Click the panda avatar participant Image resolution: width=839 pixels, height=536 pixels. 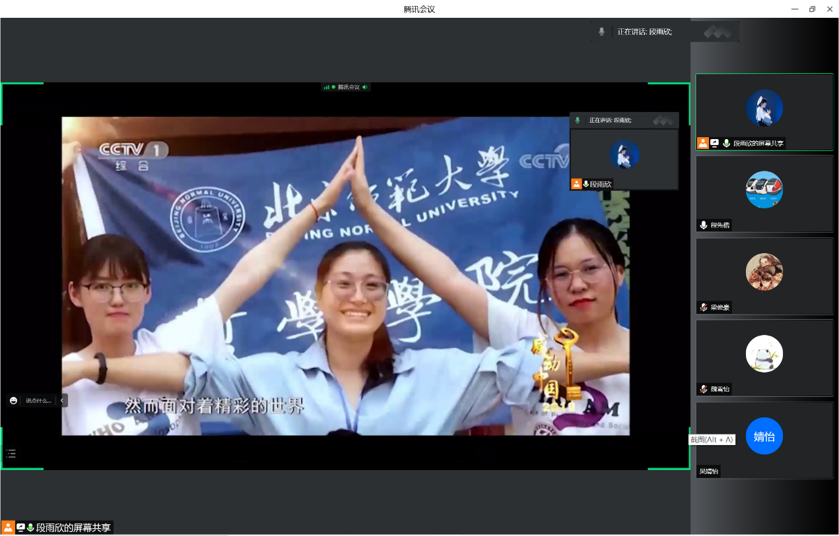coord(764,354)
